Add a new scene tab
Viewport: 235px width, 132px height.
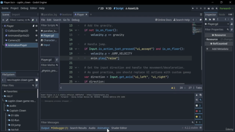pyautogui.click(x=91, y=15)
